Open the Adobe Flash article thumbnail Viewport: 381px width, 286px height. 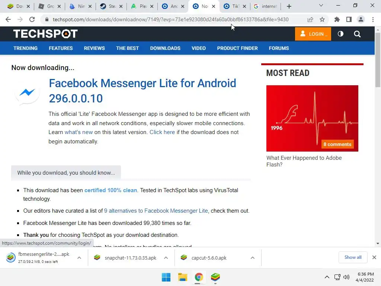[x=312, y=118]
